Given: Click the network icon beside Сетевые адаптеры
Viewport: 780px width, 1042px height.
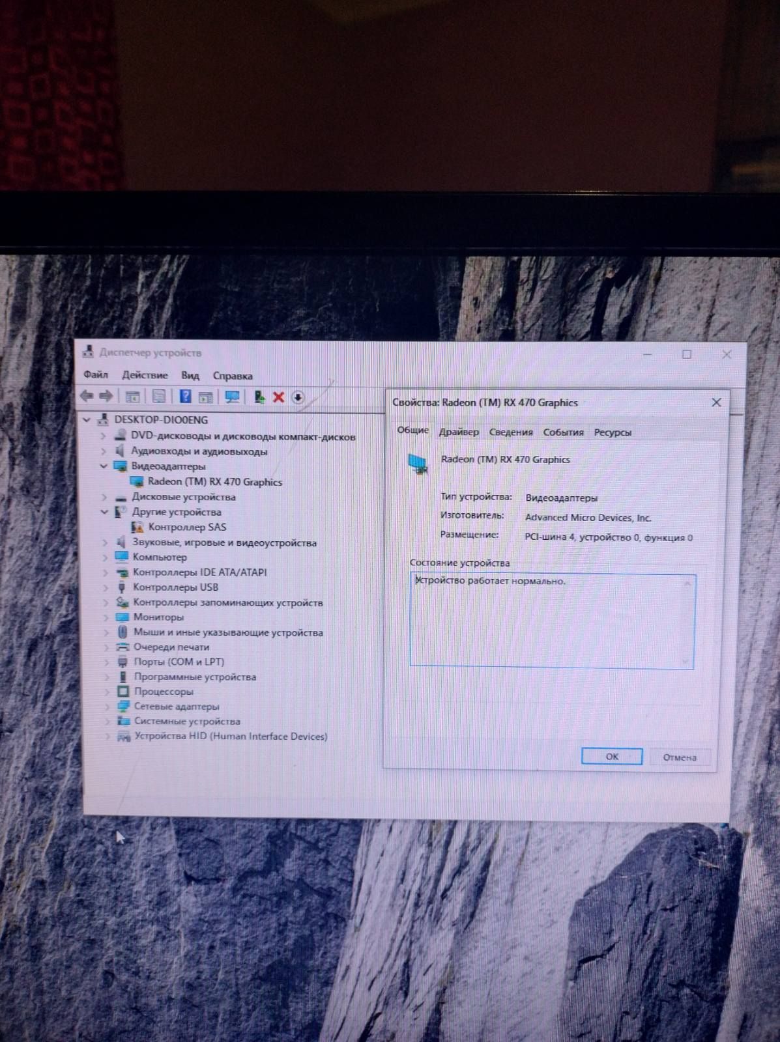Looking at the screenshot, I should point(123,706).
